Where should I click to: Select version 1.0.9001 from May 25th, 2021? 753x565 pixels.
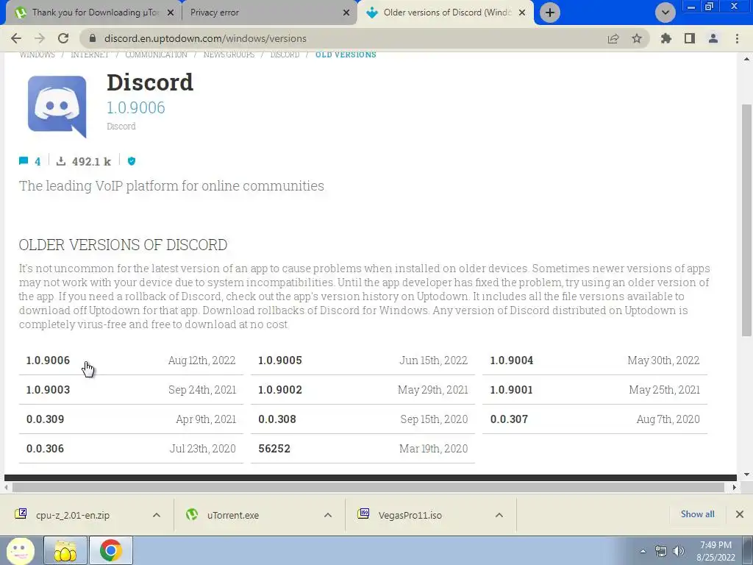594,390
